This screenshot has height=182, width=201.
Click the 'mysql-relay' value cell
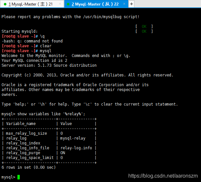tap(73, 138)
